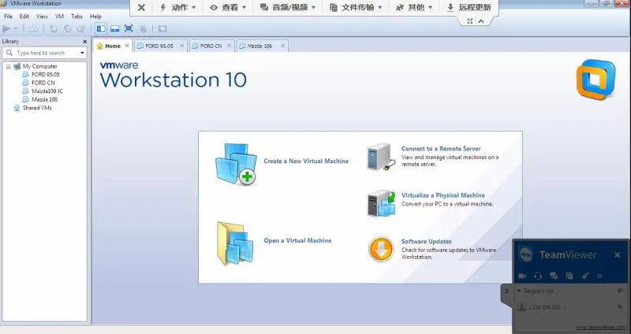Switch to the FORD 95.05 tab
This screenshot has height=334, width=631.
160,46
